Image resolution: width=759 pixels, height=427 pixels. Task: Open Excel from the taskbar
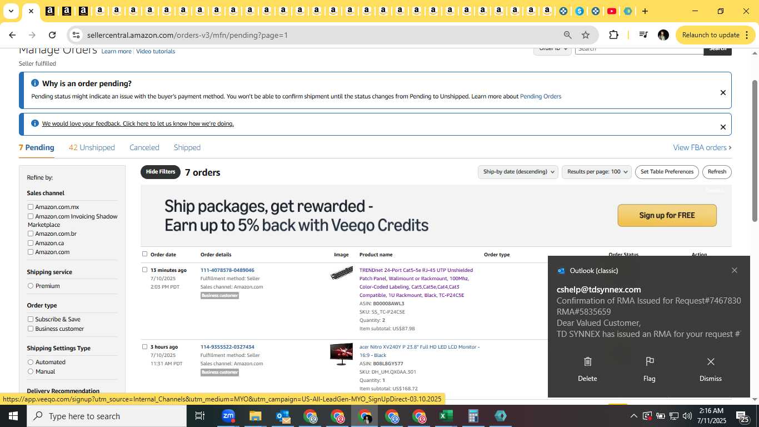pos(446,416)
